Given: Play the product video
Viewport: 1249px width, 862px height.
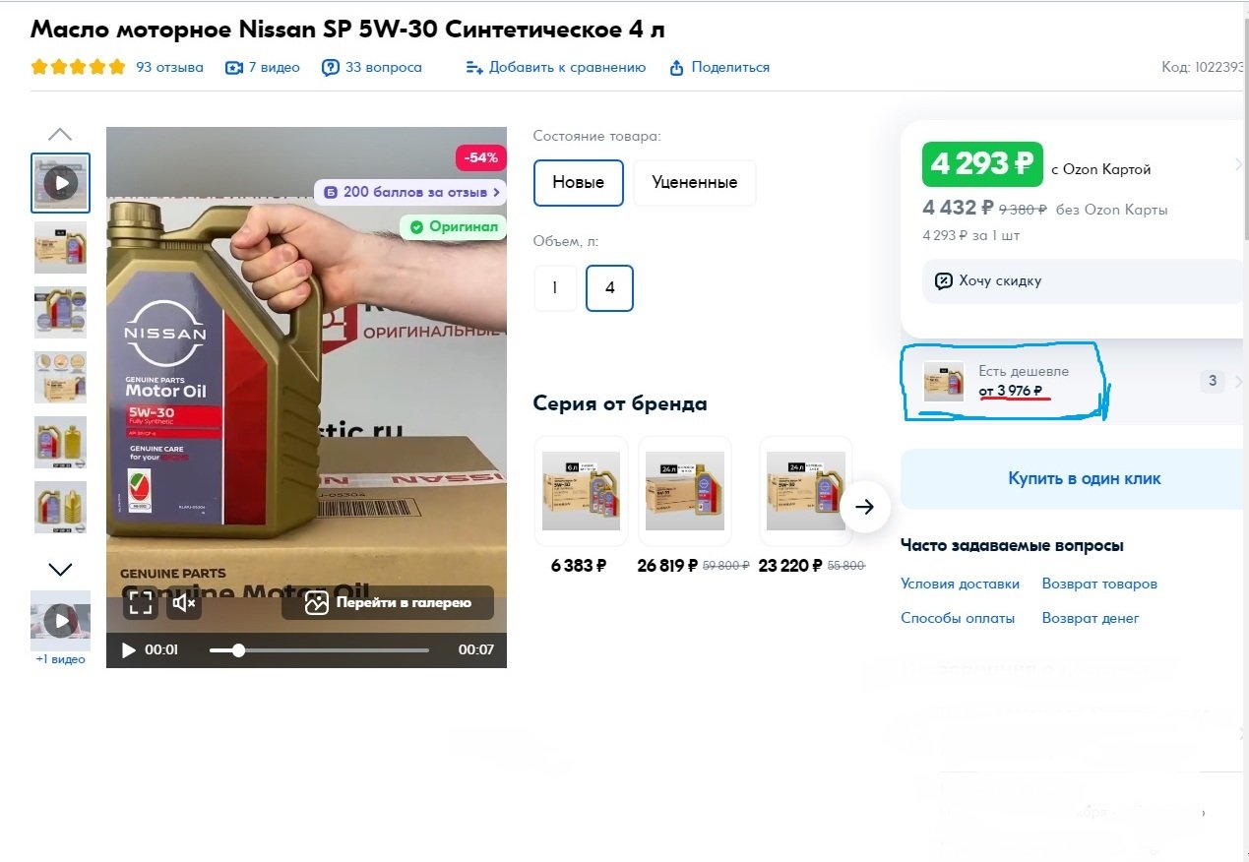Looking at the screenshot, I should tap(128, 649).
